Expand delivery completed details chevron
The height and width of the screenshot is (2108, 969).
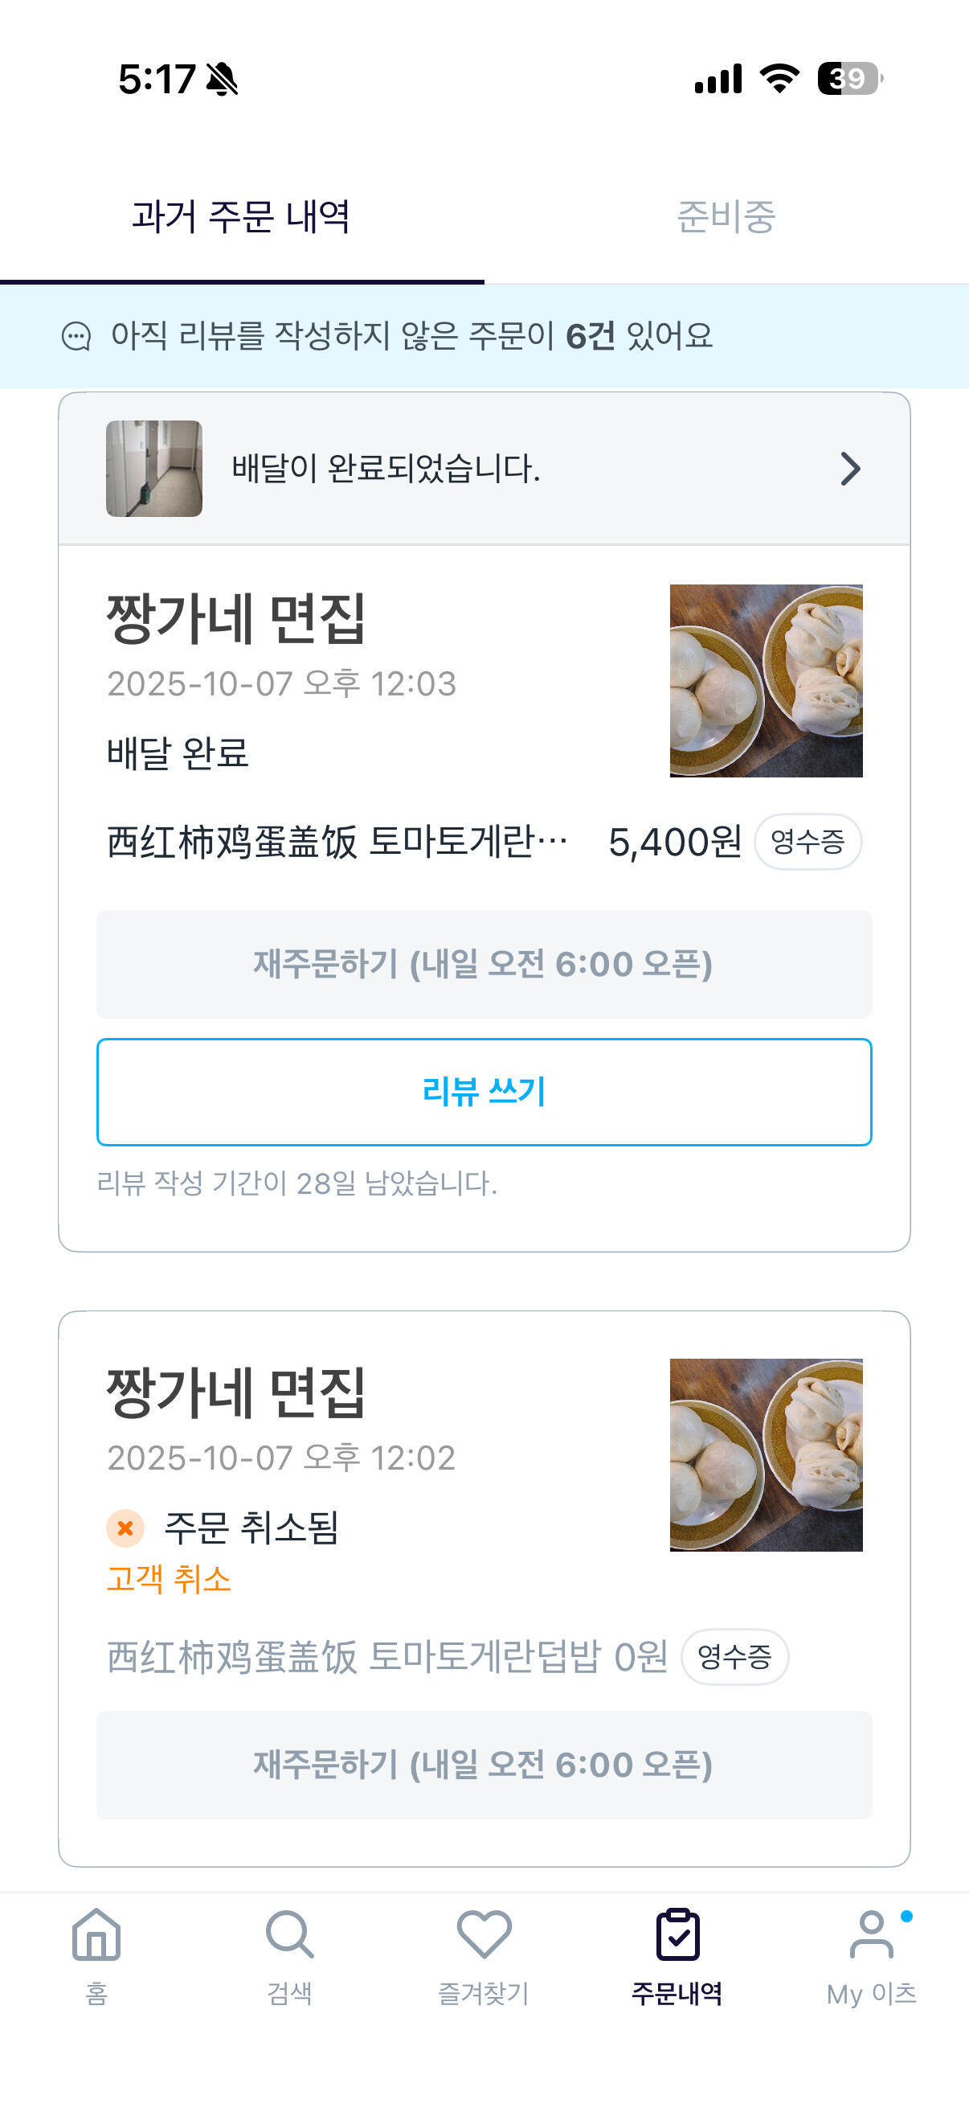(850, 470)
